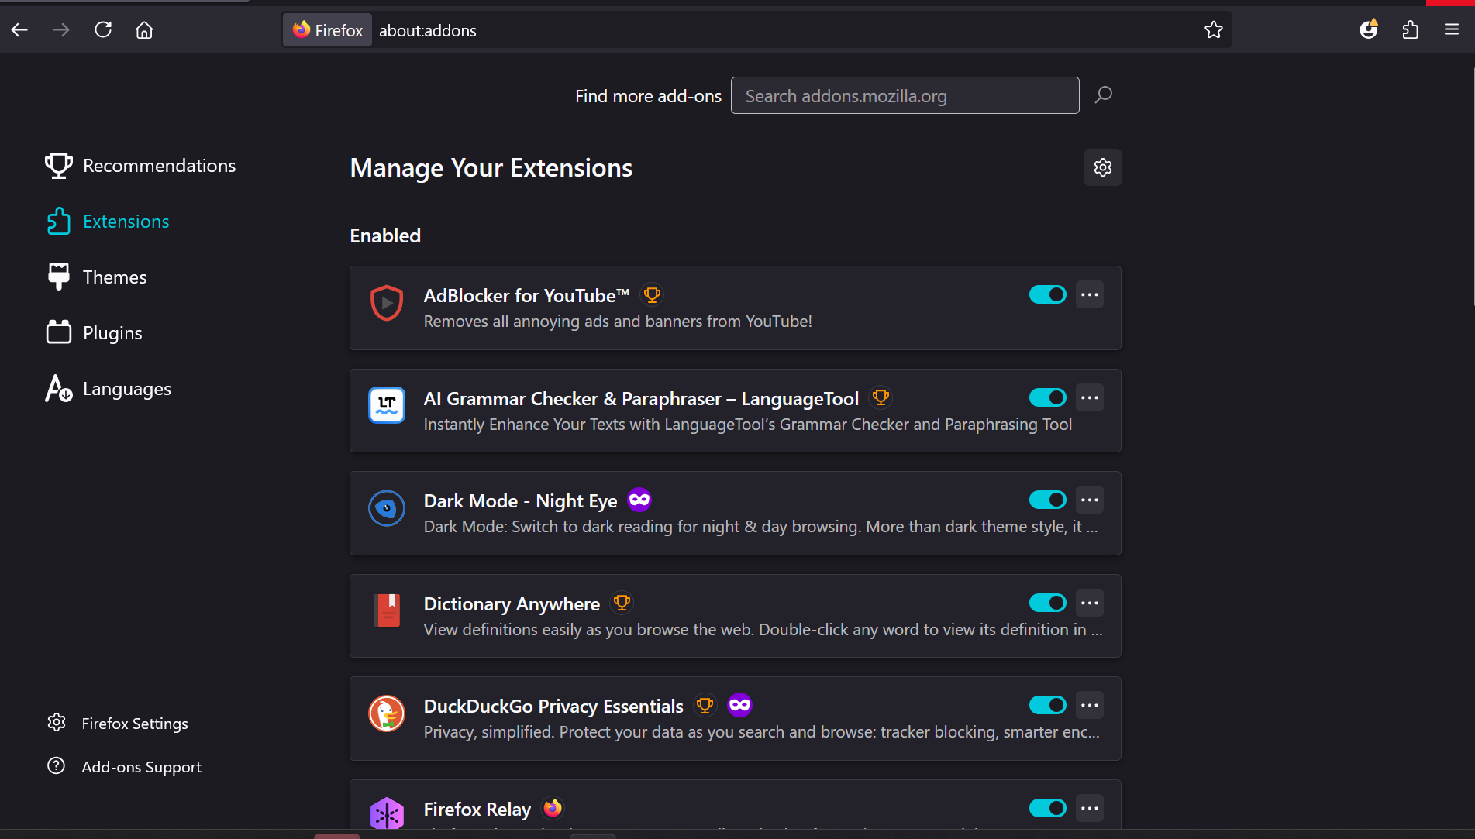1475x839 pixels.
Task: Open Dictionary Anywhere extension details
Action: 512,604
